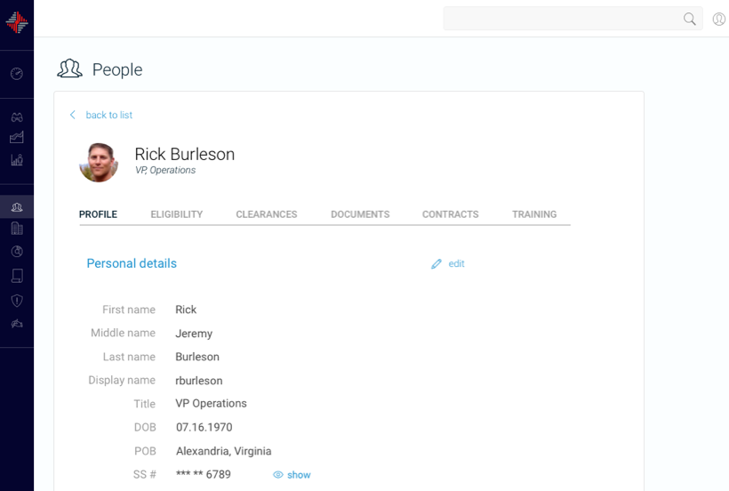Switch to the DOCUMENTS tab
Viewport: 729px width, 491px height.
pyautogui.click(x=360, y=214)
